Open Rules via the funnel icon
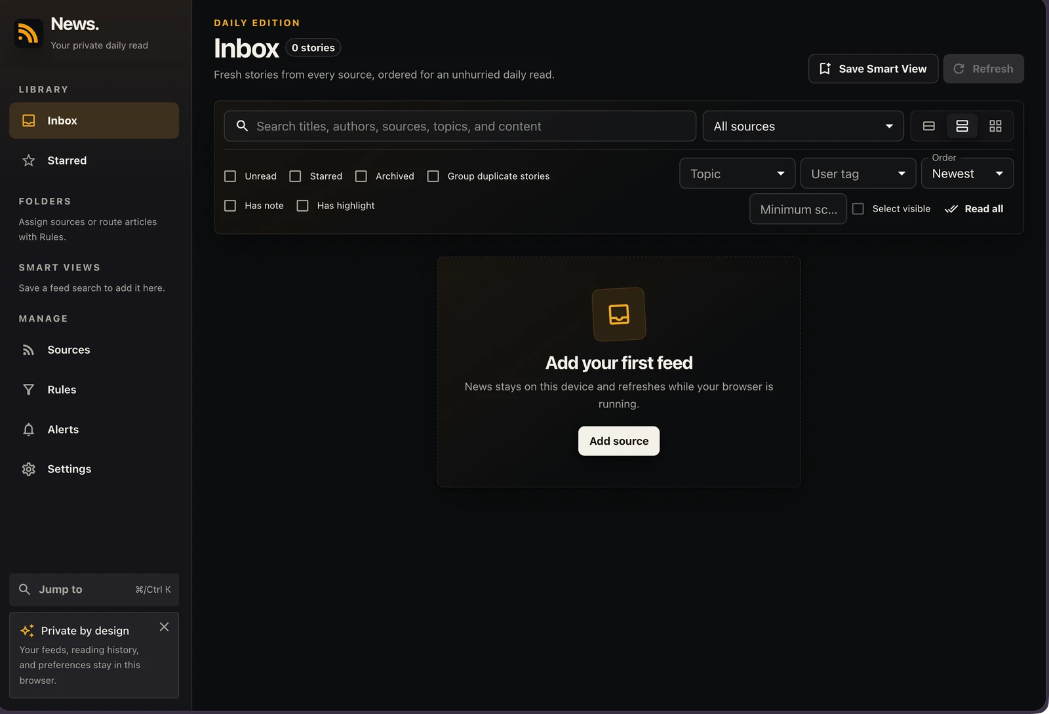1049x714 pixels. tap(28, 390)
